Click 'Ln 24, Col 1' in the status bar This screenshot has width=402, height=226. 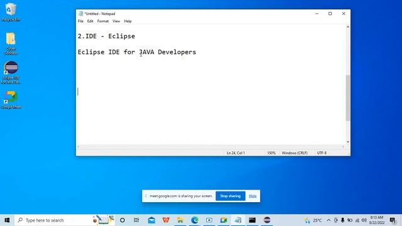pos(236,153)
